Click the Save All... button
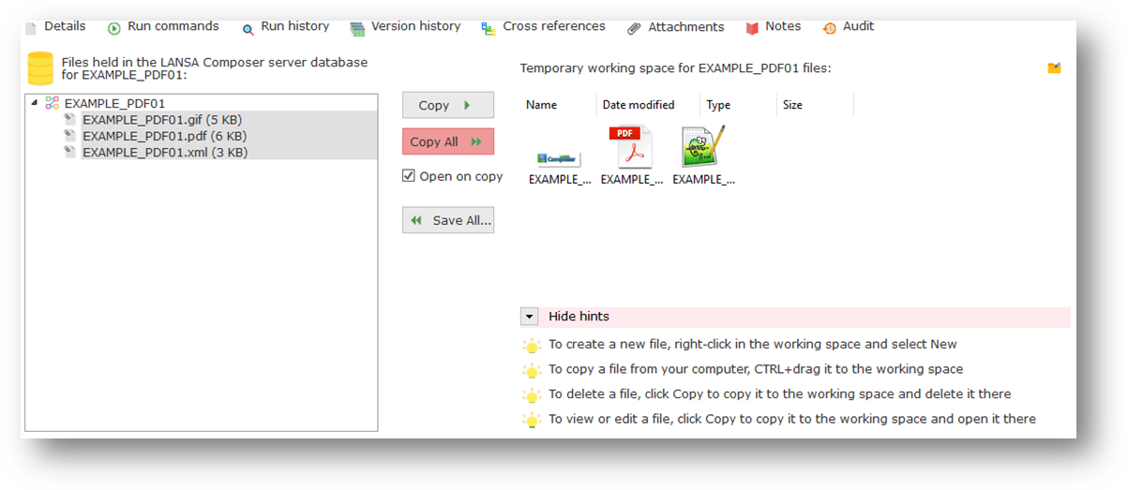The height and width of the screenshot is (490, 1128). 448,220
